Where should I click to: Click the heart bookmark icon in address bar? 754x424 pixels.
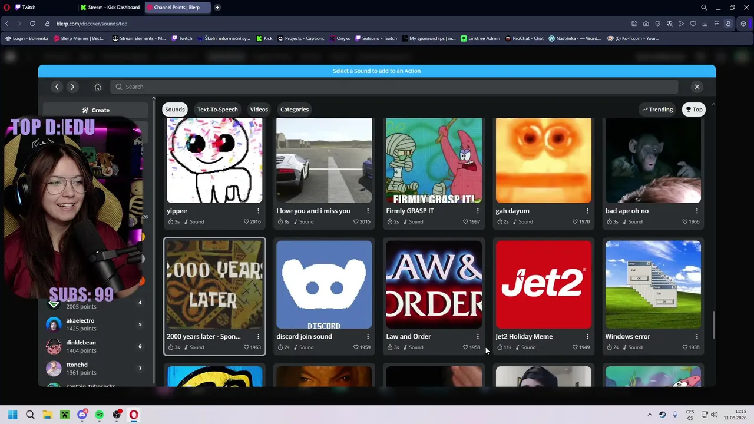tap(693, 24)
